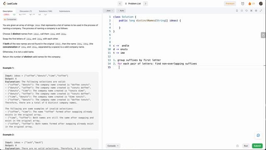Expand the Console panel
Image resolution: width=266 pixels, height=150 pixels.
pos(113,146)
